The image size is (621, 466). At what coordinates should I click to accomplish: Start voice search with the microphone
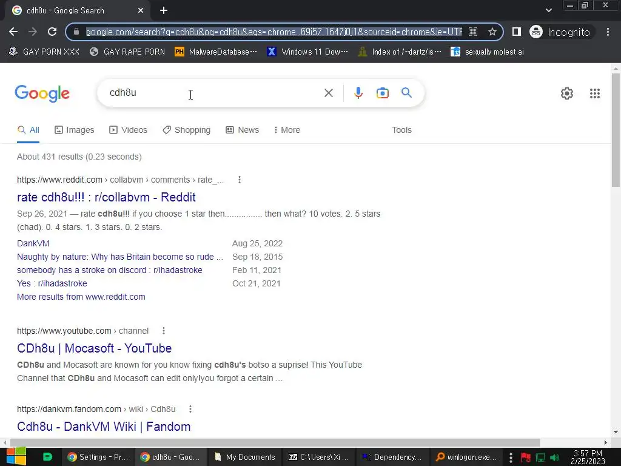[358, 93]
